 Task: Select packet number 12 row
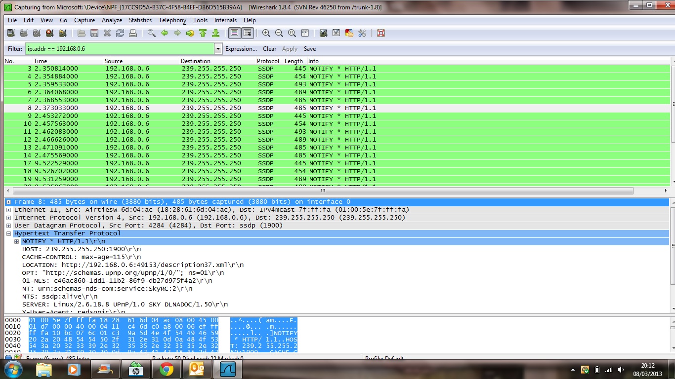[337, 140]
